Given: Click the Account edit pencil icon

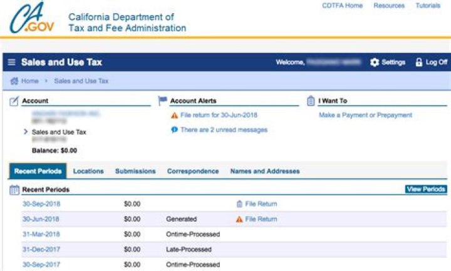Looking at the screenshot, I should click(14, 101).
